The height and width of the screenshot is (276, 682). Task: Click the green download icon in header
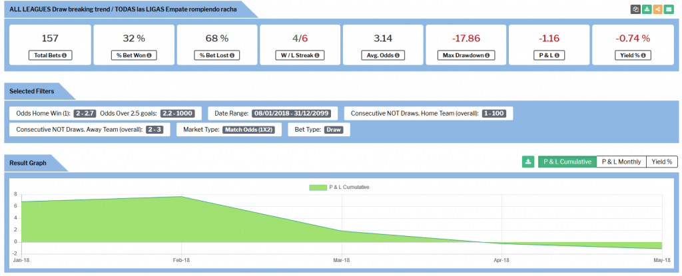647,9
